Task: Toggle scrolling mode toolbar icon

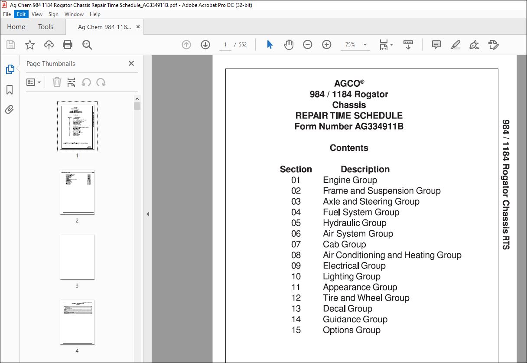Action: point(408,45)
